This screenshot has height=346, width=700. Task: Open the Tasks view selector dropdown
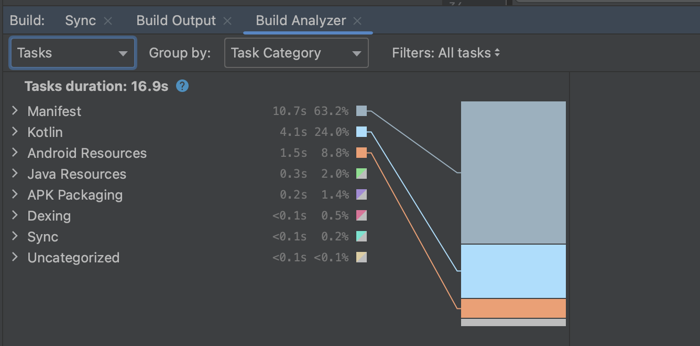[x=72, y=52]
